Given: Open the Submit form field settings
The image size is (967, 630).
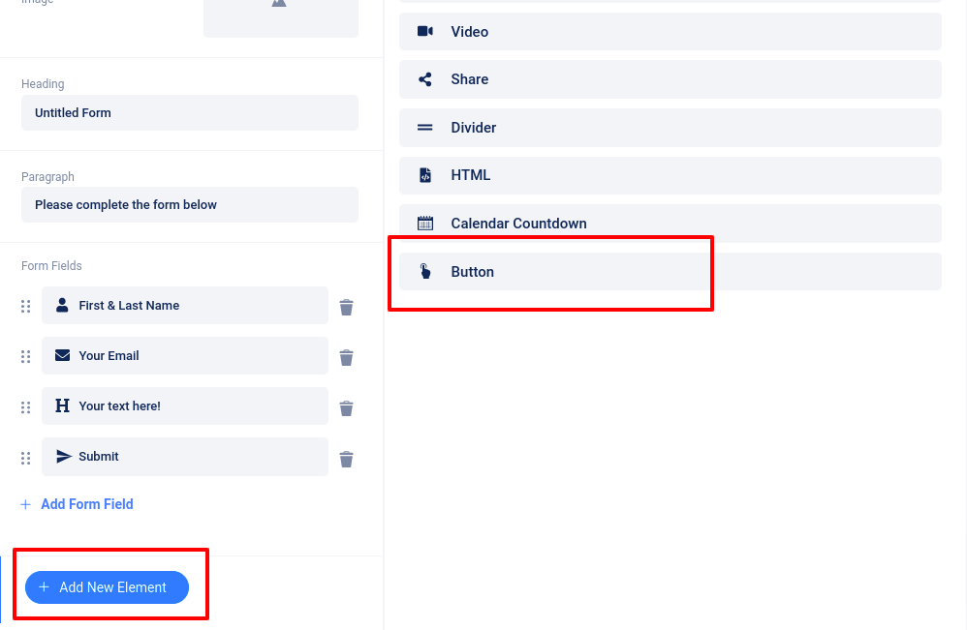Looking at the screenshot, I should coord(184,457).
